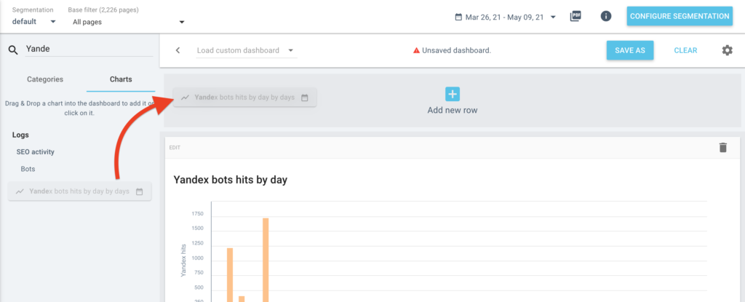This screenshot has height=302, width=745.
Task: Click Mar 26, 21 - May 09, 21 date text
Action: (505, 17)
